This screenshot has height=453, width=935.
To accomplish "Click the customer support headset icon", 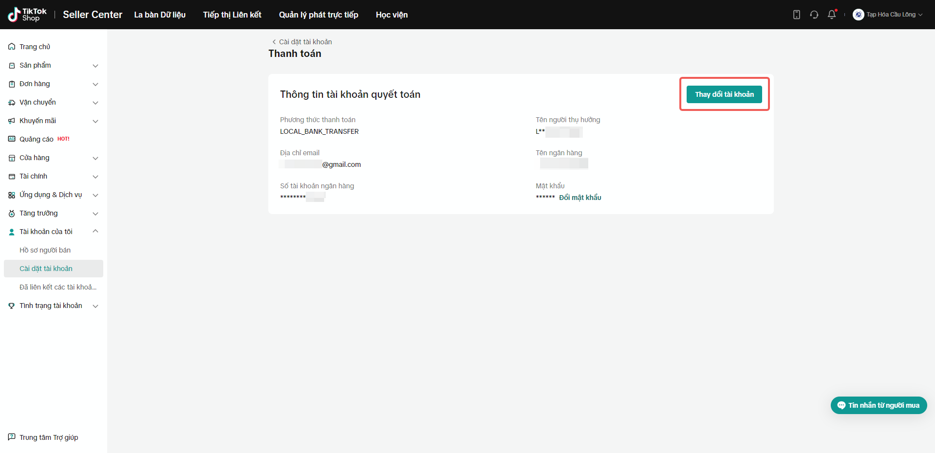I will 814,15.
